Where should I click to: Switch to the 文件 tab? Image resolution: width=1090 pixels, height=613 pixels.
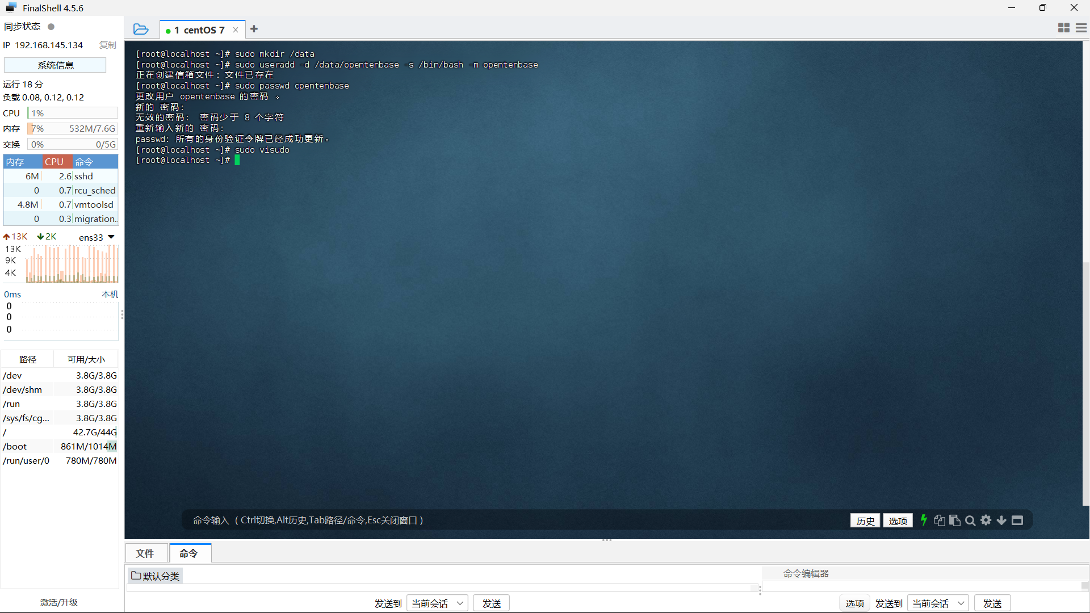coord(145,553)
